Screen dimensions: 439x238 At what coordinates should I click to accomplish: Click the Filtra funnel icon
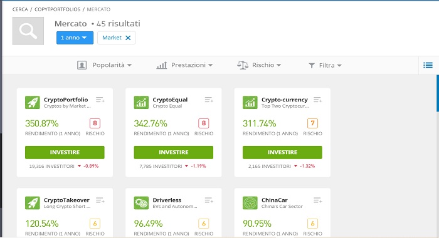(312, 65)
